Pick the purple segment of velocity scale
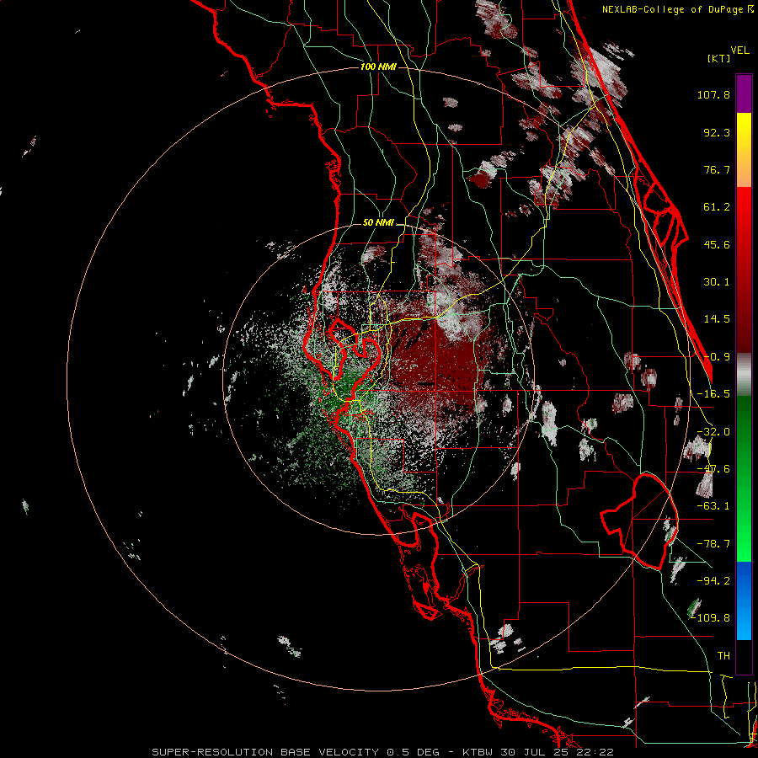 click(x=744, y=93)
